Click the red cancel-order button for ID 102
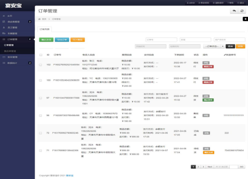248x179 pixels. click(x=208, y=67)
